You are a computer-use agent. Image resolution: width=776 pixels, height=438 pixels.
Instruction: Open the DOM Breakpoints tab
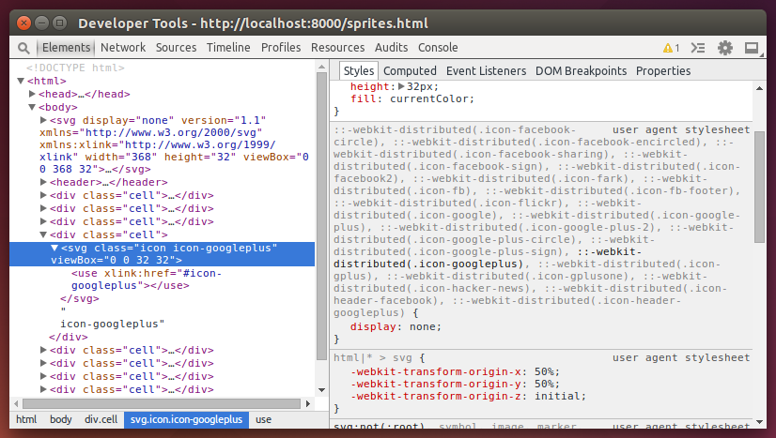(x=581, y=71)
